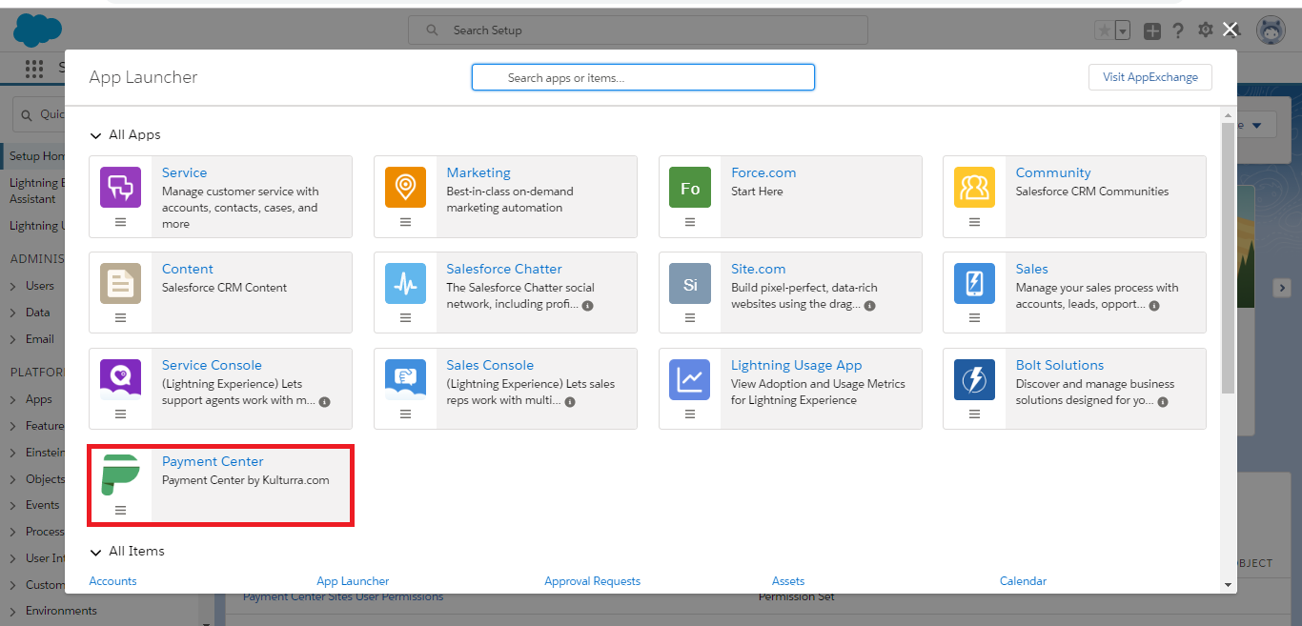1302x626 pixels.
Task: Open the Approval Requests item link
Action: pyautogui.click(x=592, y=581)
